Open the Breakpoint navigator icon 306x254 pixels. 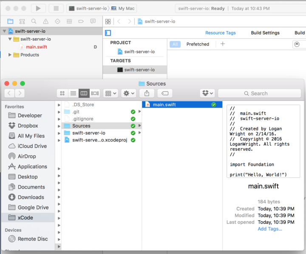[81, 21]
